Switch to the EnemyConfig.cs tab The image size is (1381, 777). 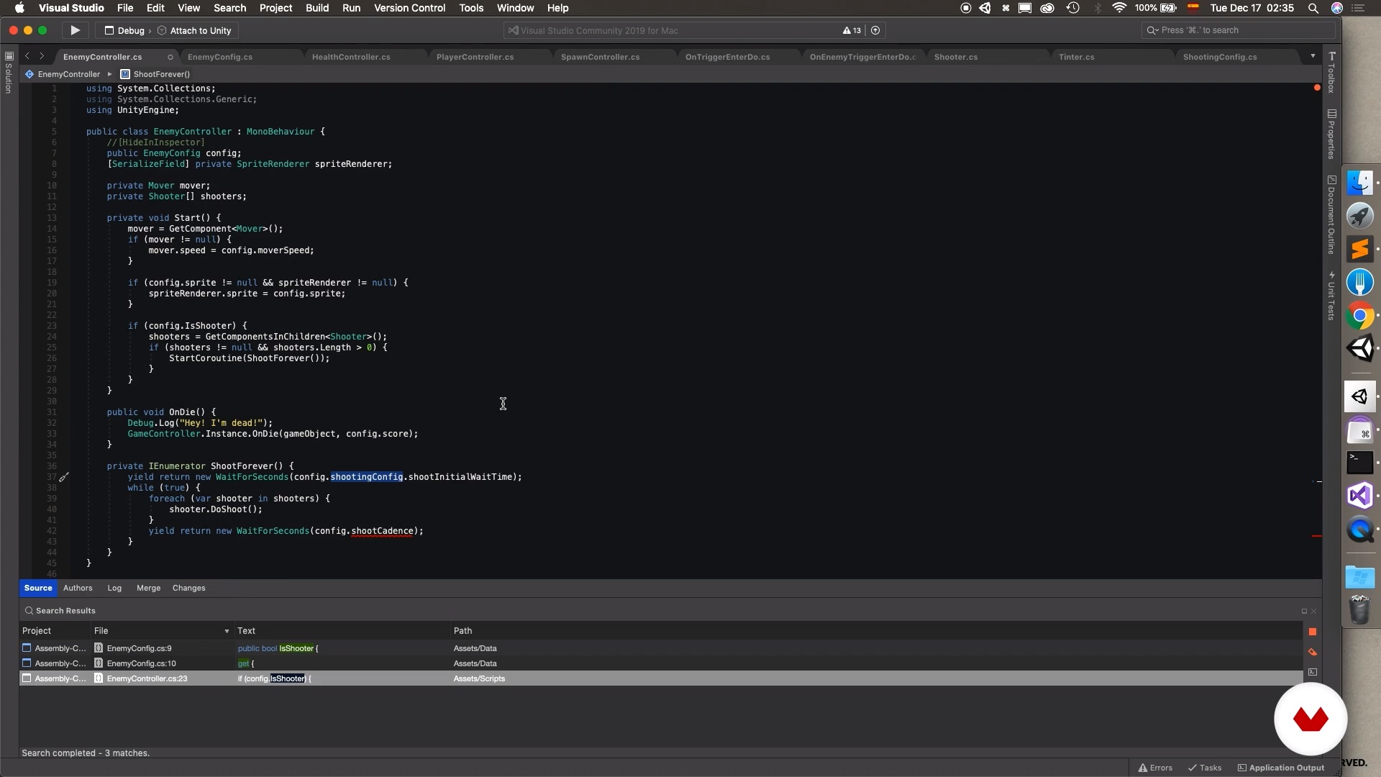[x=220, y=57]
